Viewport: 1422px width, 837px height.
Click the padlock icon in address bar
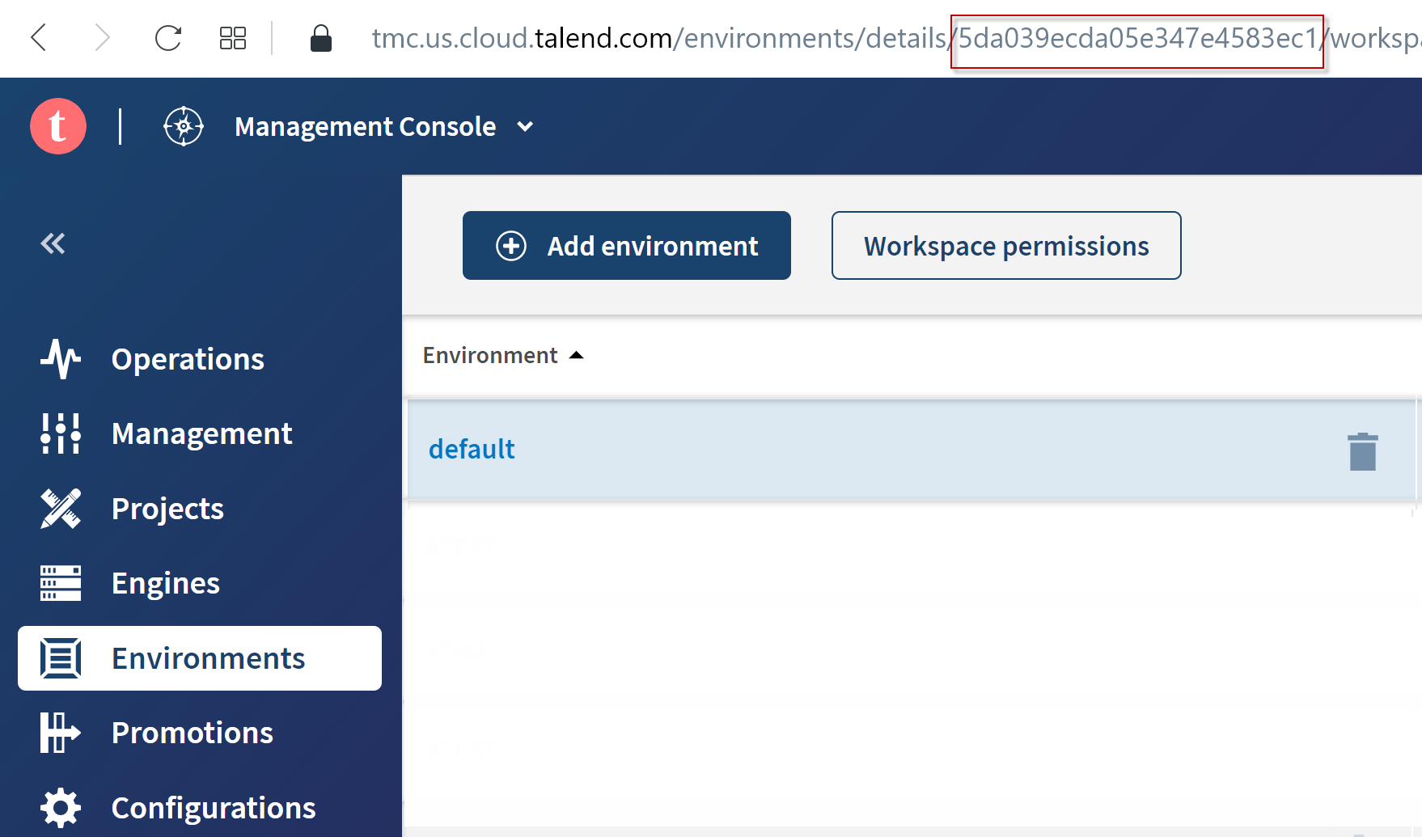pyautogui.click(x=320, y=38)
